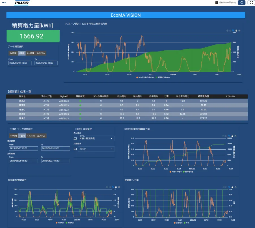The image size is (255, 228).
Task: Select magnifier zoom tool on comparison 30分平均電力 chart
Action: click(229, 136)
